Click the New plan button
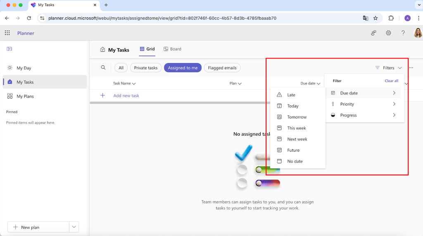This screenshot has height=236, width=423. tap(38, 227)
